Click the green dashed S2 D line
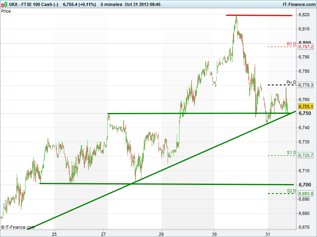This screenshot has width=317, height=237. pyautogui.click(x=281, y=194)
